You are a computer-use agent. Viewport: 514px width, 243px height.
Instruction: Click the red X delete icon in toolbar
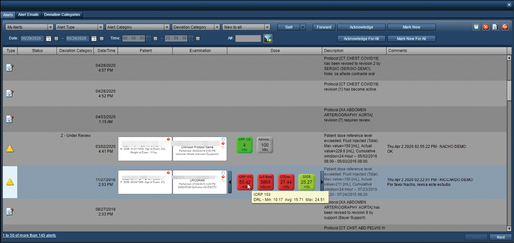(486, 27)
